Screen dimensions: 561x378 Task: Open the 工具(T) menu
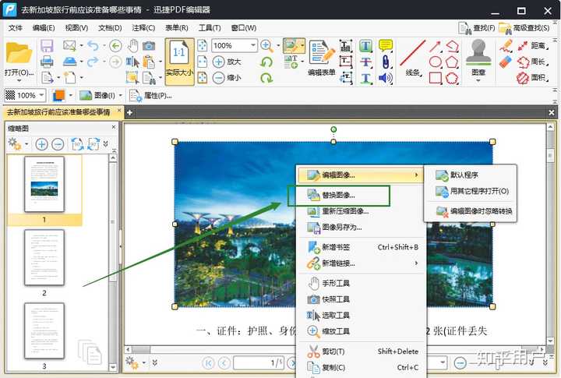210,28
